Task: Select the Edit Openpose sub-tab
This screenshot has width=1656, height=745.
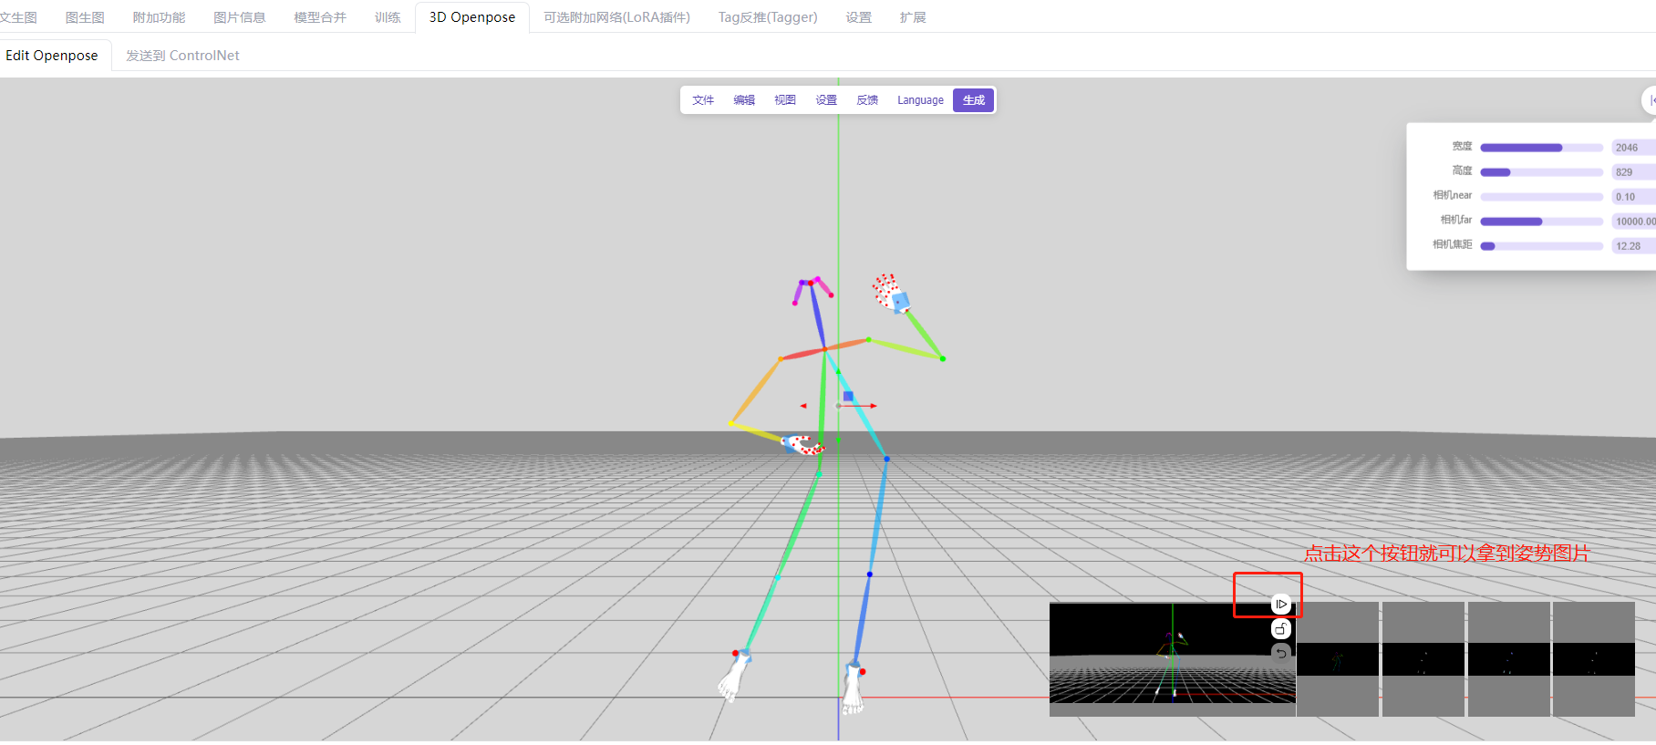Action: [x=52, y=56]
